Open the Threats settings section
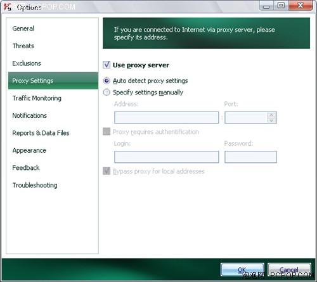The width and height of the screenshot is (317, 282). click(23, 46)
